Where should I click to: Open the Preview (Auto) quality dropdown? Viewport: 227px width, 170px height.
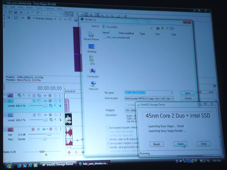click(x=55, y=19)
